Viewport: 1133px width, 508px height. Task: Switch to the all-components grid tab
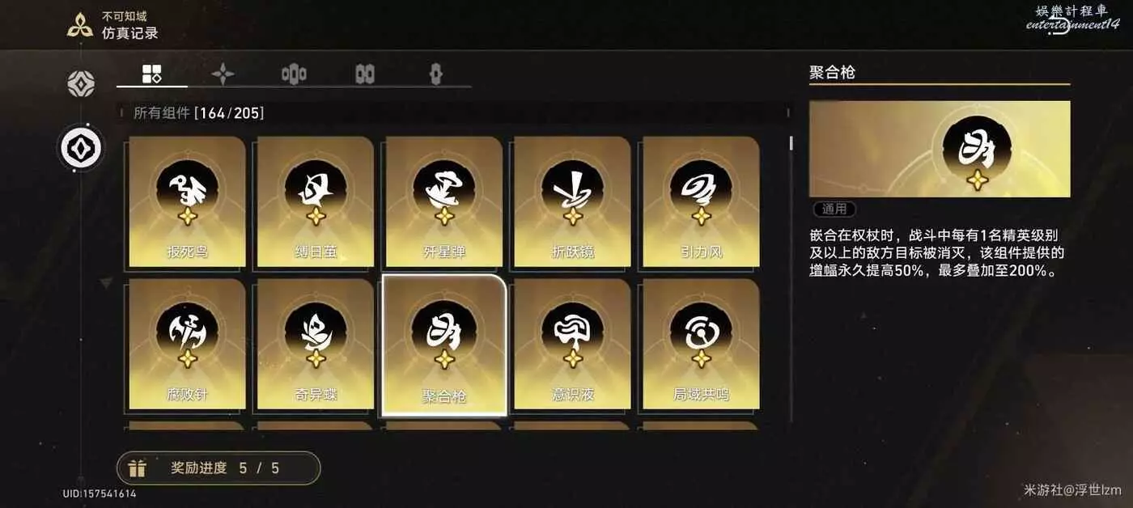(x=152, y=74)
